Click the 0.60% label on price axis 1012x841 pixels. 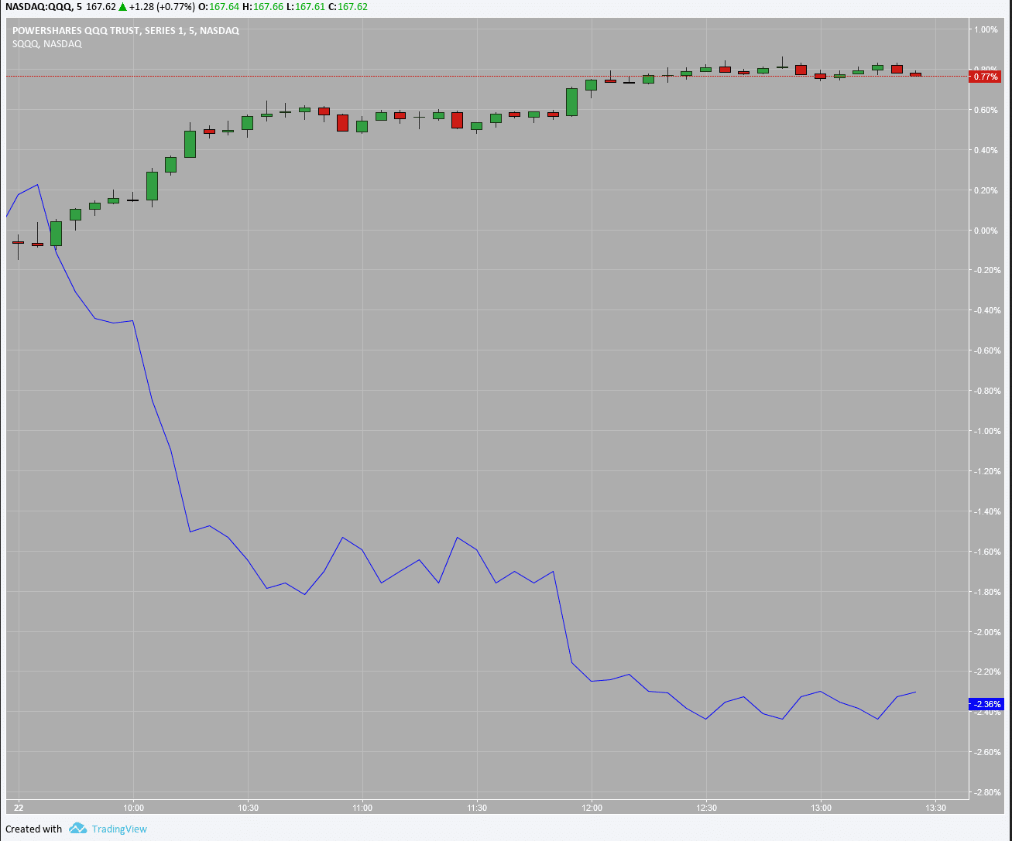click(986, 110)
